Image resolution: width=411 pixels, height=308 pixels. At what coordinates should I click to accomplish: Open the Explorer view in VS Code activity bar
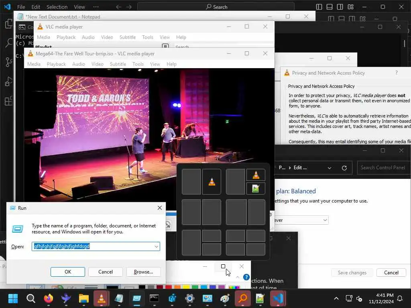tap(8, 24)
